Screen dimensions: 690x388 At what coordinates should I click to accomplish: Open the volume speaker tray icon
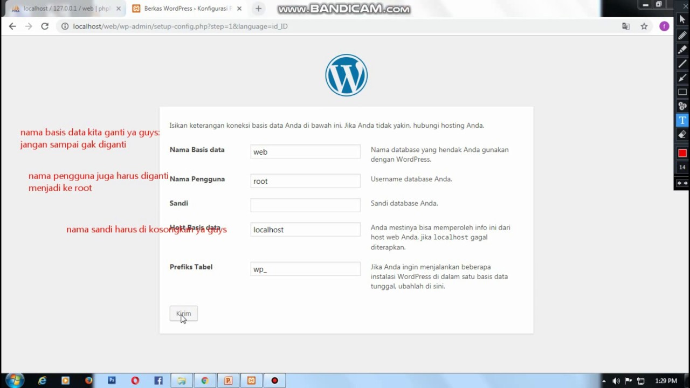pyautogui.click(x=616, y=381)
